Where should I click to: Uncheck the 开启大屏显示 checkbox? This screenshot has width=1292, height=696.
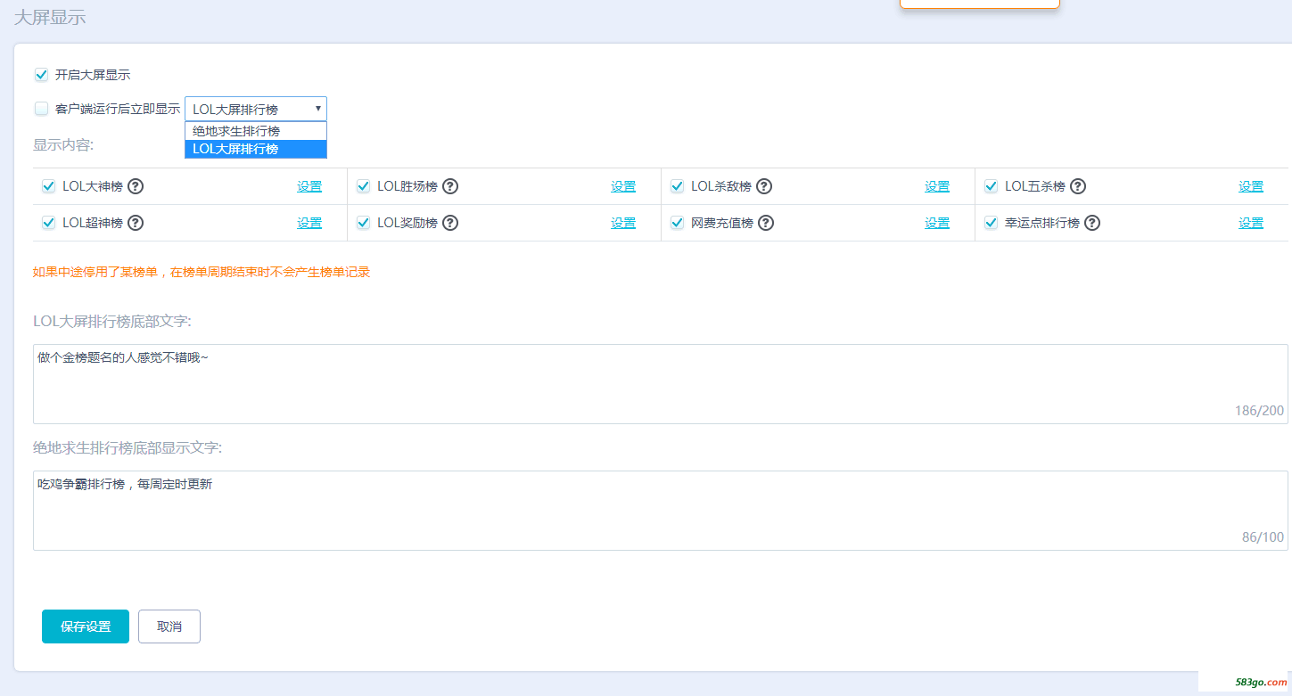(41, 75)
